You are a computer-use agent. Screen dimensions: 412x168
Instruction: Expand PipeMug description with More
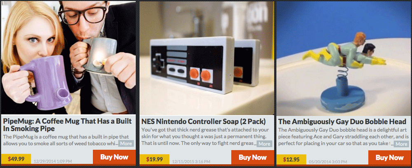tap(126, 144)
